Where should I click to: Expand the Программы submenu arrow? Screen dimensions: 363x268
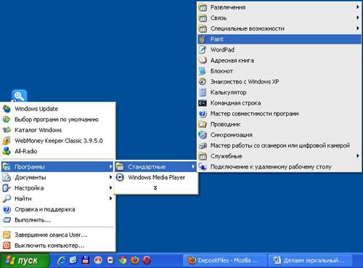click(110, 166)
